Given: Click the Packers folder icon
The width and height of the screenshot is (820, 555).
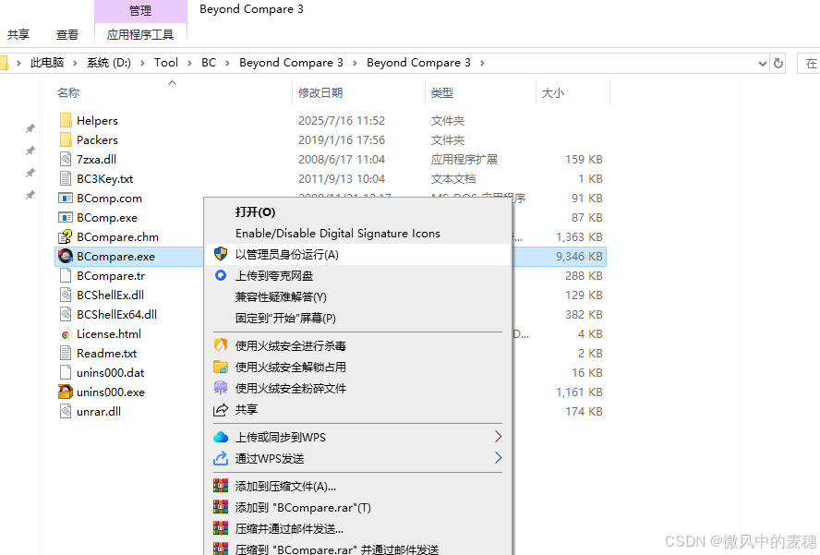Looking at the screenshot, I should [x=66, y=139].
